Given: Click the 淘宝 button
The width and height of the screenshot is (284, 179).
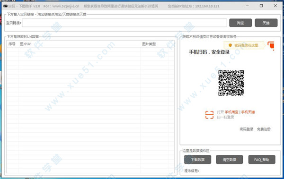Looking at the screenshot, I should 240,23.
